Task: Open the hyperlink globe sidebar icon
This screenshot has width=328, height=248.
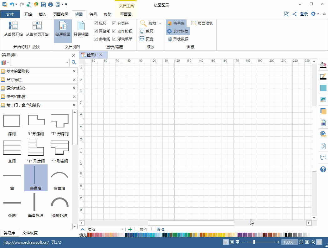Action: [x=323, y=134]
